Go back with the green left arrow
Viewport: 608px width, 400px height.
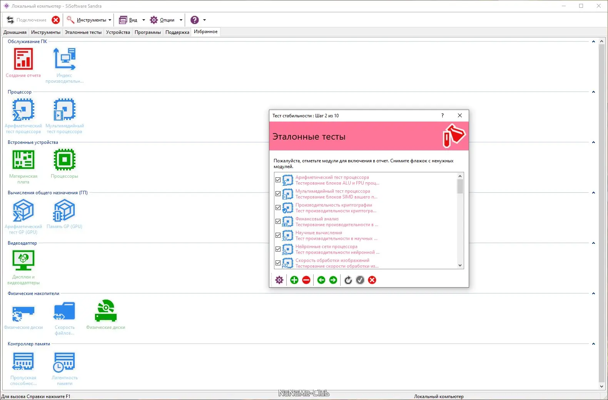coord(321,280)
